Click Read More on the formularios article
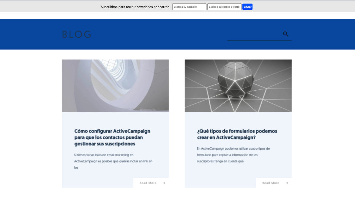The image size is (355, 197). click(x=271, y=183)
